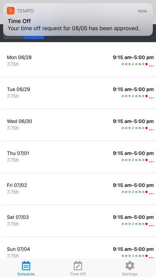The width and height of the screenshot is (156, 277).
Task: Expand the Mon 06/28 shift row
Action: pos(78,61)
